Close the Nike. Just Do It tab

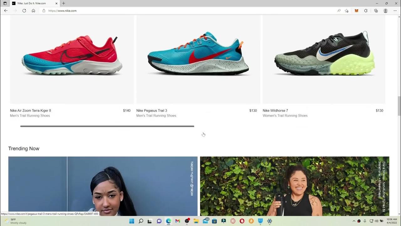(56, 3)
